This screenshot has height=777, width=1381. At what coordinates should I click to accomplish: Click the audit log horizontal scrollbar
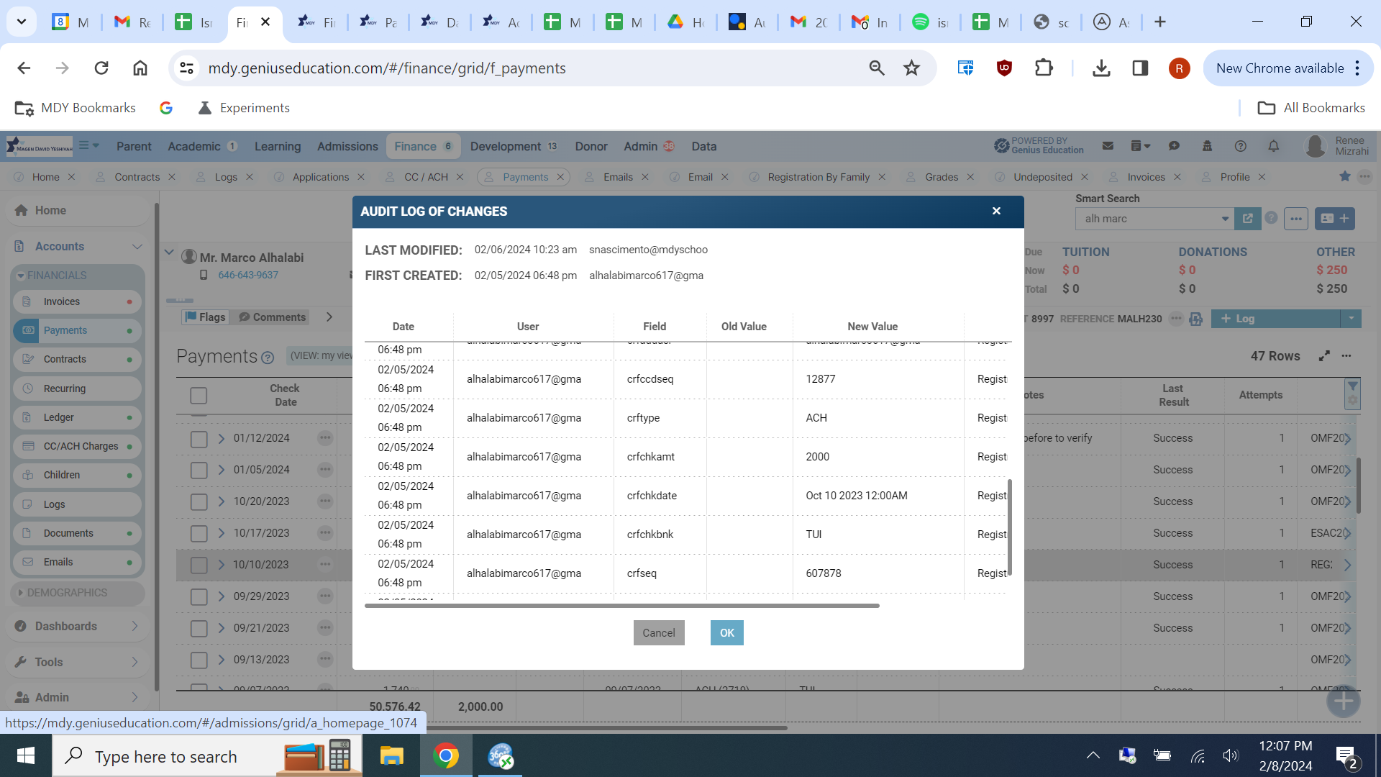point(621,606)
